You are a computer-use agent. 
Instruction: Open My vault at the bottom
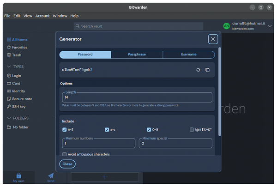(18, 177)
